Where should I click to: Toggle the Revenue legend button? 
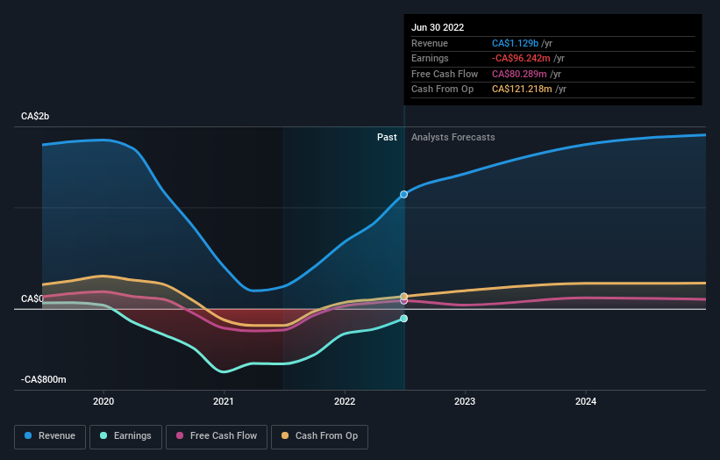pos(50,436)
